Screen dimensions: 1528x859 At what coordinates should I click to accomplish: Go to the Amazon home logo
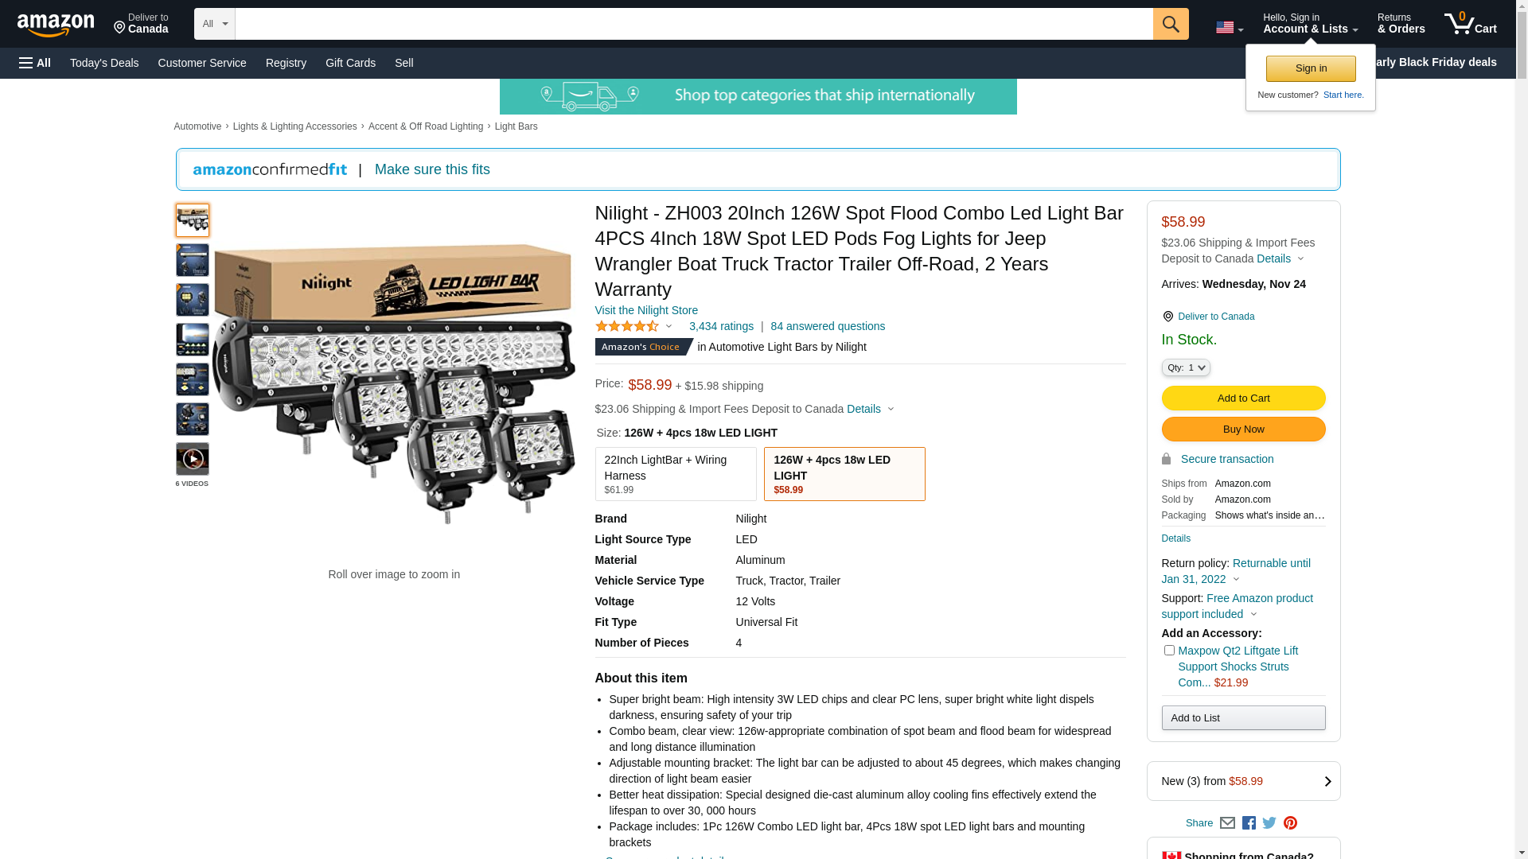point(56,25)
